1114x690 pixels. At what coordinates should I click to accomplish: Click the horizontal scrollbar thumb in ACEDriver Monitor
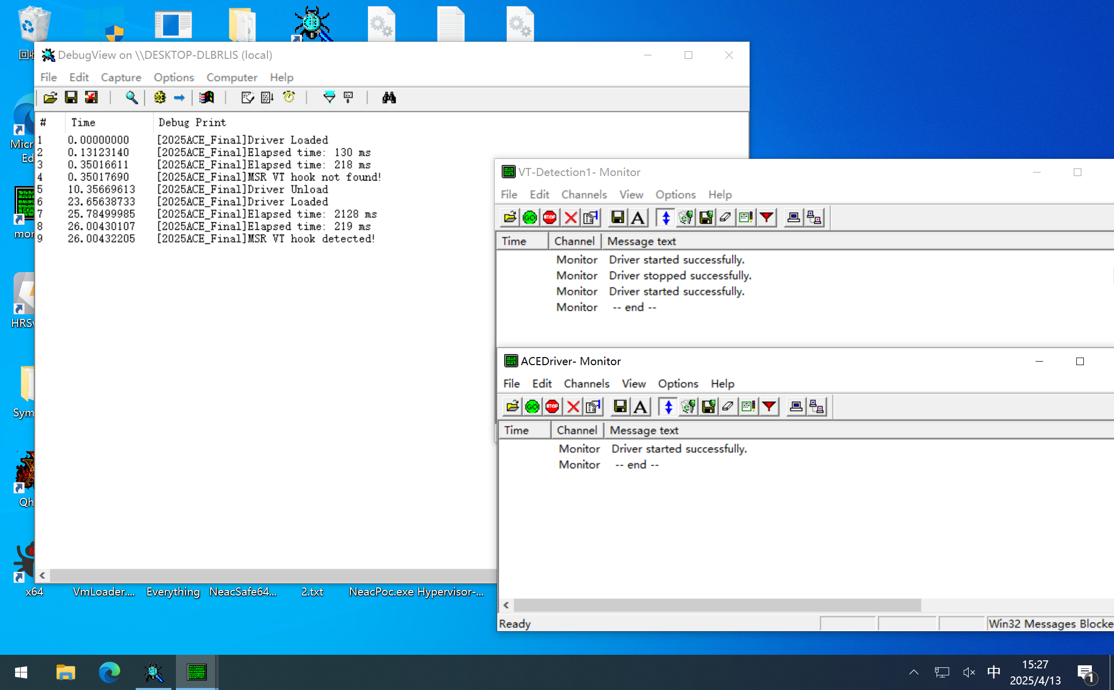point(717,605)
